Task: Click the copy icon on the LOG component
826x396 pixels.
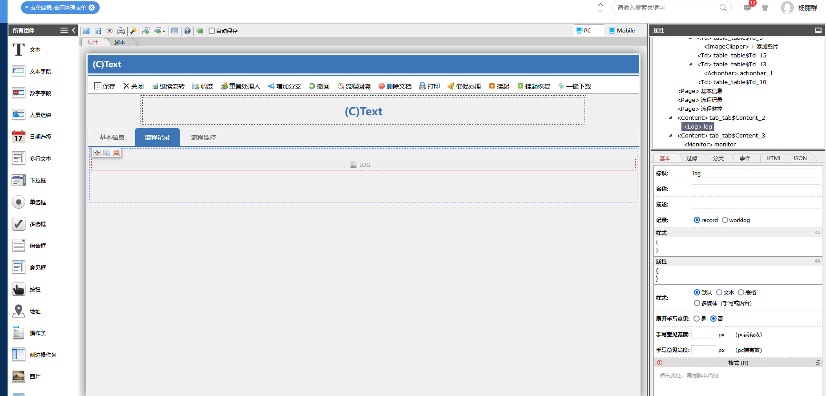Action: (107, 153)
